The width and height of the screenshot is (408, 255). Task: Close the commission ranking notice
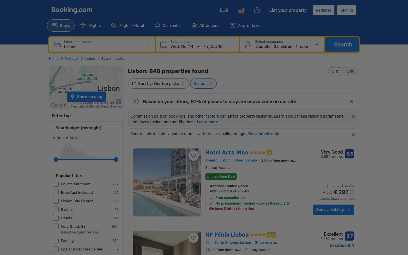click(354, 117)
